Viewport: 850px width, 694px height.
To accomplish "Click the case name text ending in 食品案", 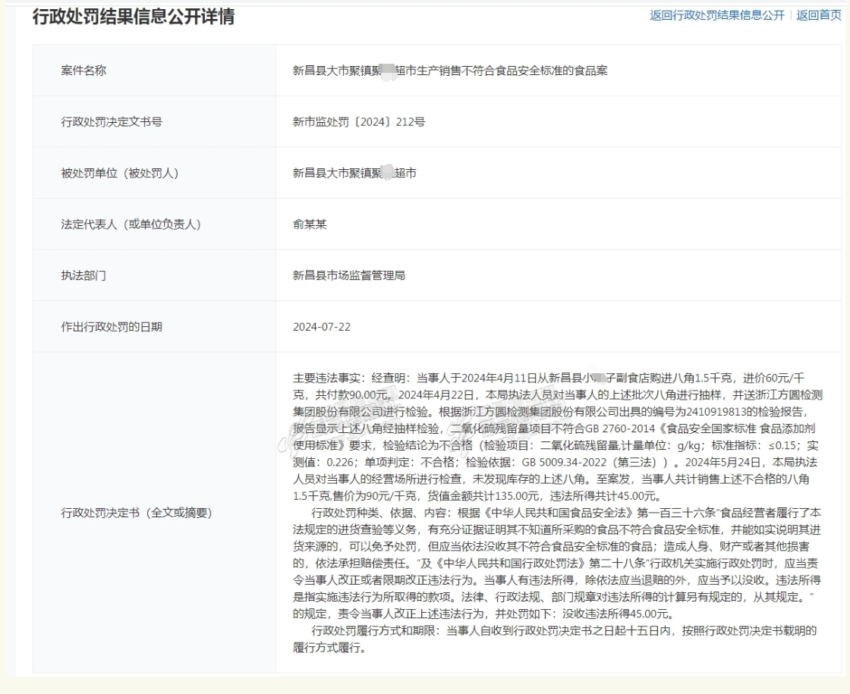I will point(449,71).
